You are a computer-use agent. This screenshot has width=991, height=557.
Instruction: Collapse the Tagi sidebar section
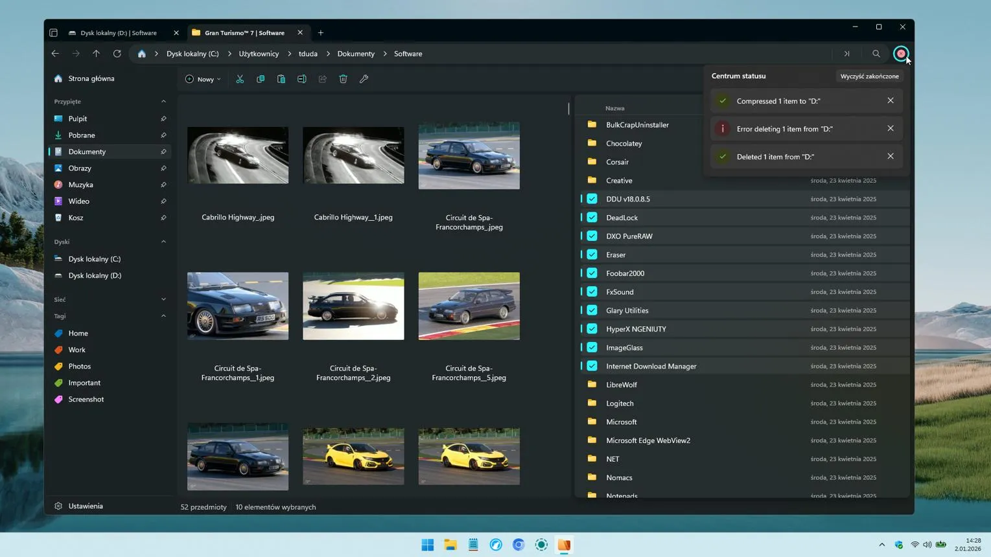163,316
